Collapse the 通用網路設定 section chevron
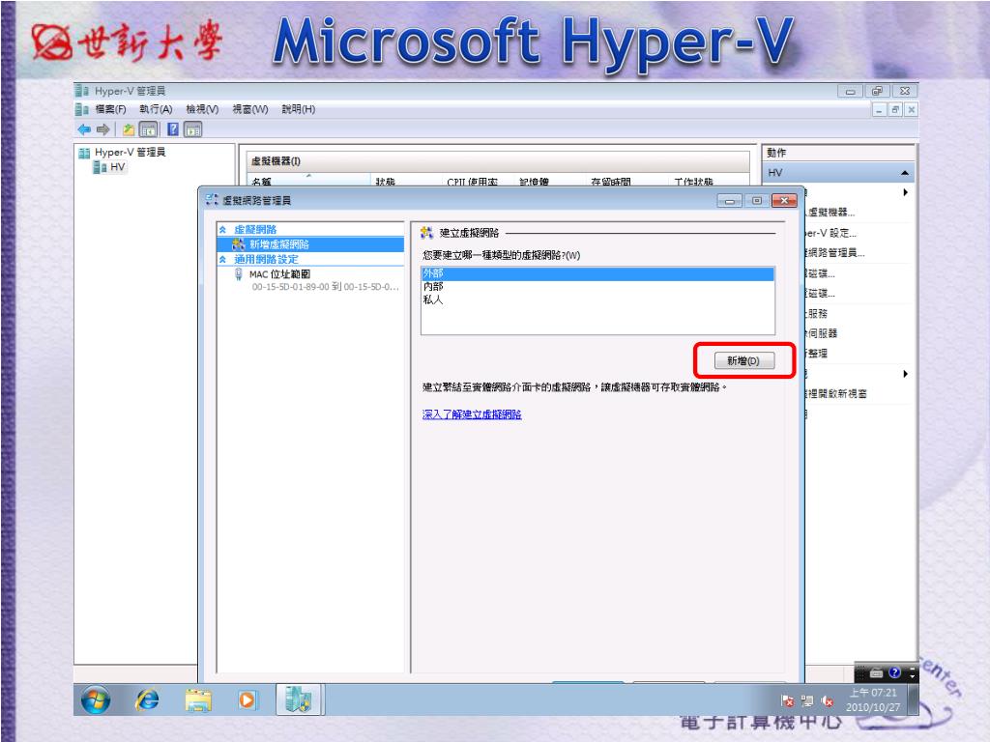990x742 pixels. [x=222, y=259]
